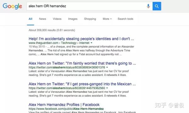Activate the voice search microphone icon
The width and height of the screenshot is (189, 113).
pos(148,6)
